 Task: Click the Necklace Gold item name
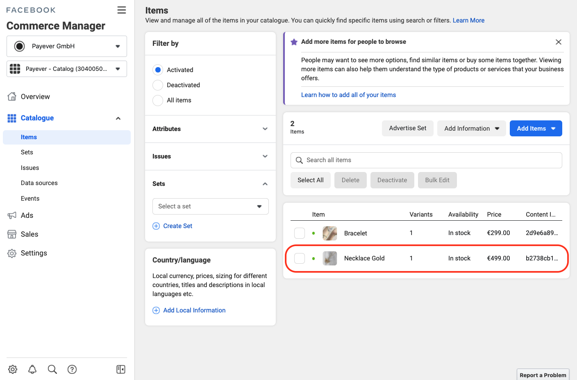tap(364, 258)
